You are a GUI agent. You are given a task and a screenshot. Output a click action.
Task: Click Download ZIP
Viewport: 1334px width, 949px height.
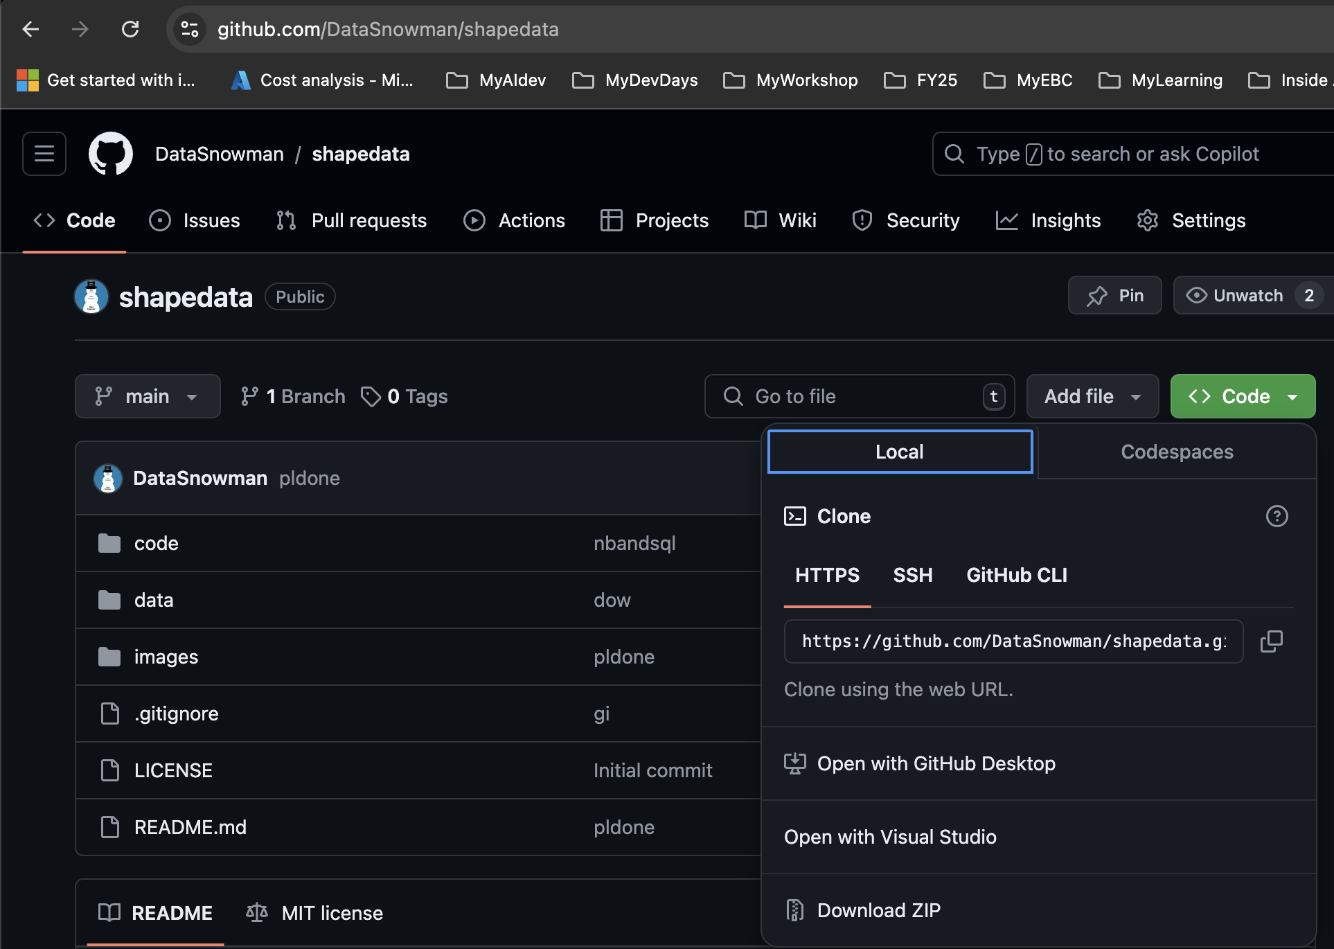tap(878, 910)
